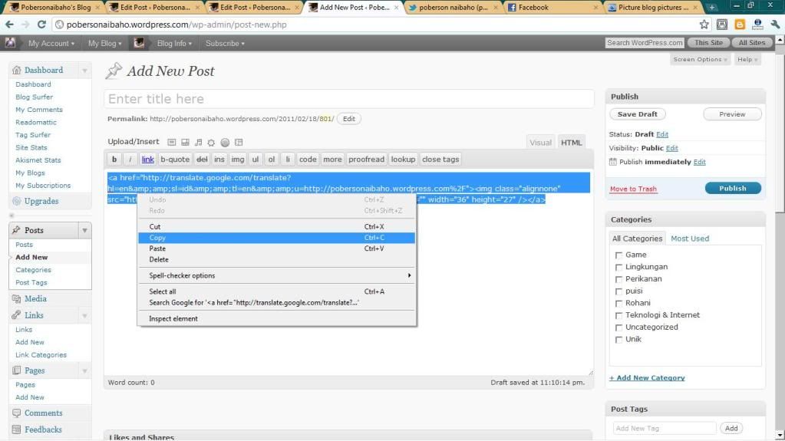
Task: Click the Add Audio music note icon
Action: tap(198, 142)
